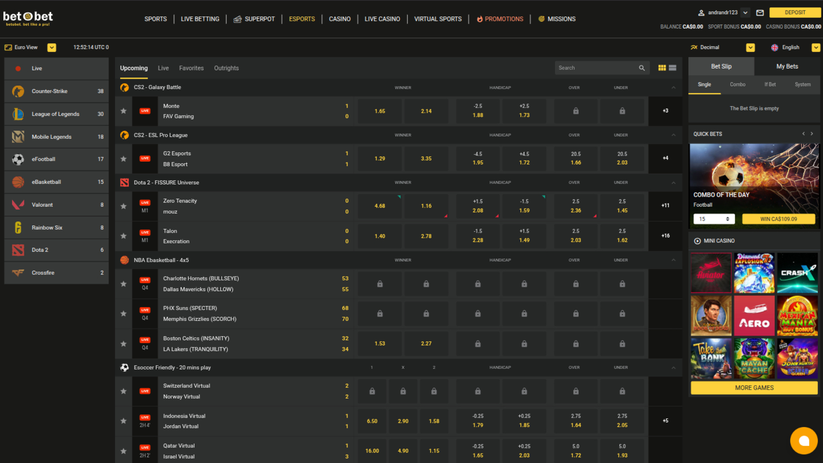This screenshot has height=463, width=823.
Task: Collapse the Dota 2 FISSURE Universe section
Action: (x=673, y=182)
